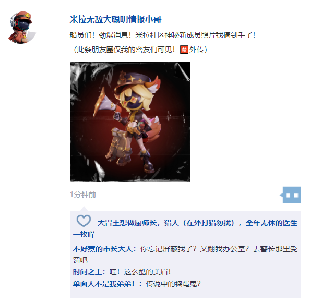Click the red 禁 emoji icon

[184, 50]
